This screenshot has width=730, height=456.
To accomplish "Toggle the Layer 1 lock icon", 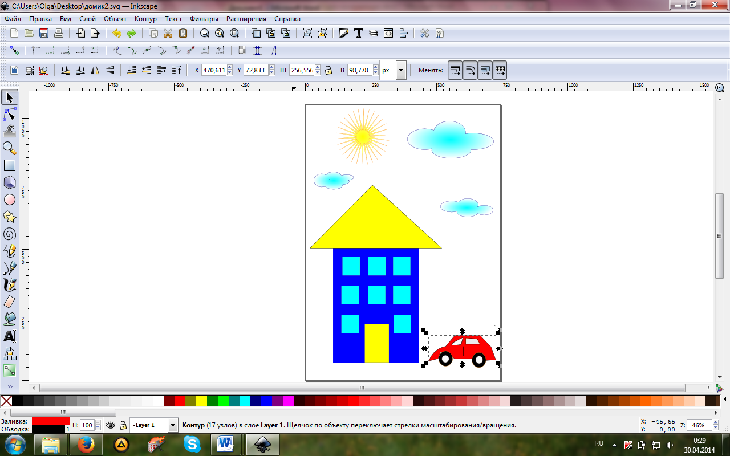I will tap(123, 425).
